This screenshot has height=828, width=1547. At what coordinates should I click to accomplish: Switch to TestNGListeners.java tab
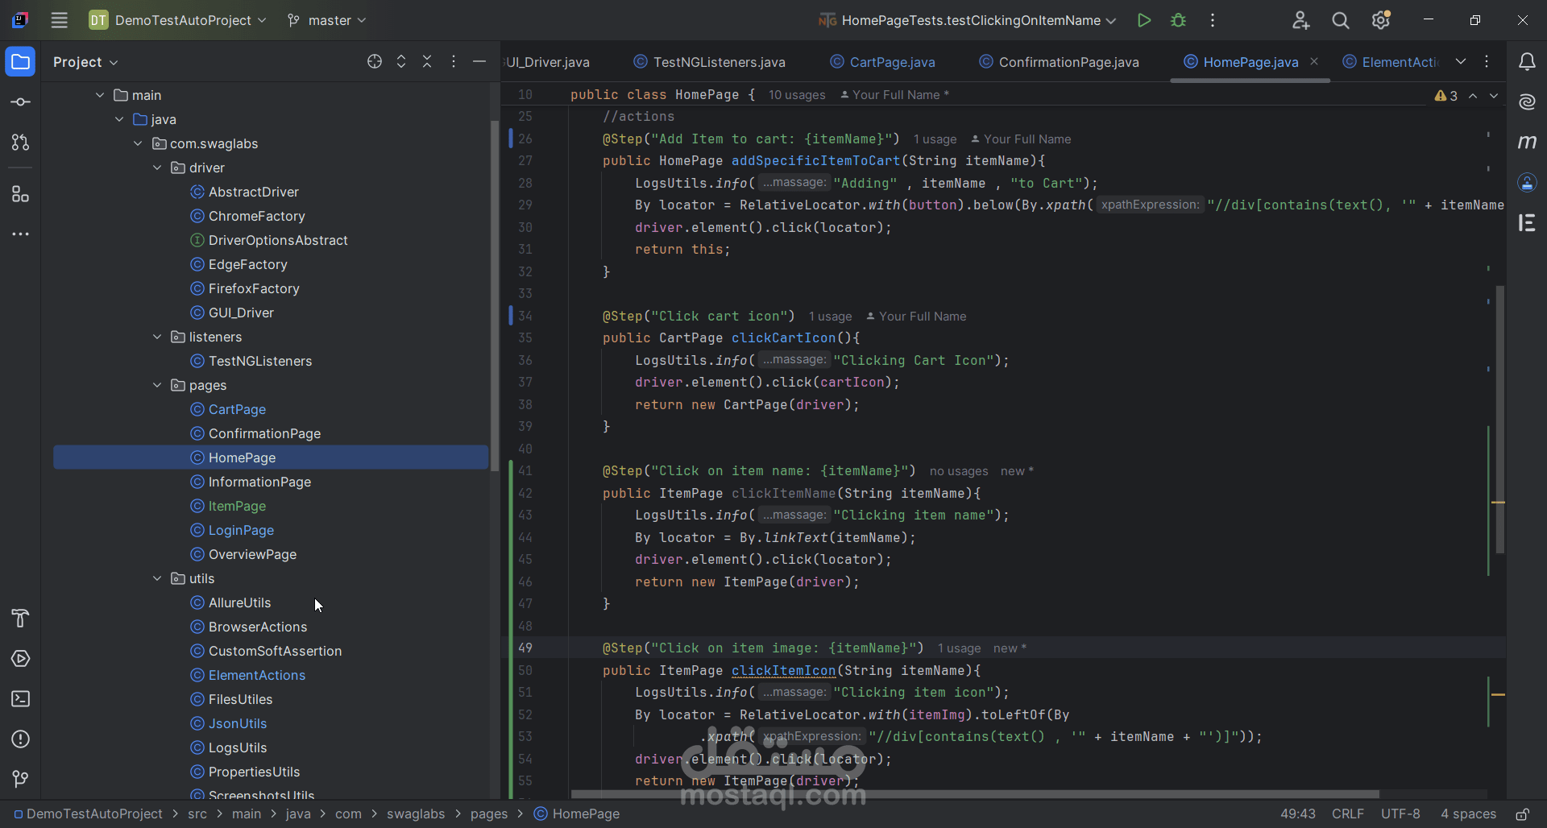click(x=709, y=62)
